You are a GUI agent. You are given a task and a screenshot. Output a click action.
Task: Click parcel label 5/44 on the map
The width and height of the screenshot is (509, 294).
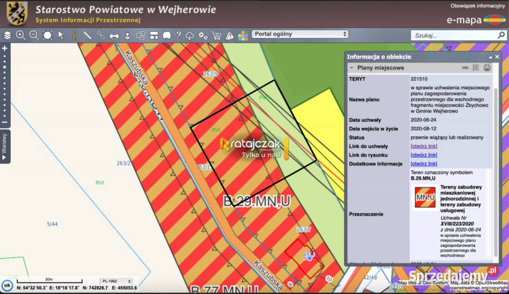click(x=52, y=224)
